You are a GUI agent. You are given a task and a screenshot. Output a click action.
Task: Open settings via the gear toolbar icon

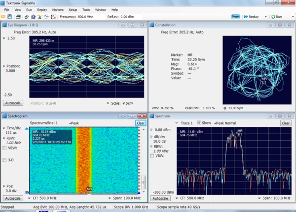pyautogui.click(x=33, y=17)
